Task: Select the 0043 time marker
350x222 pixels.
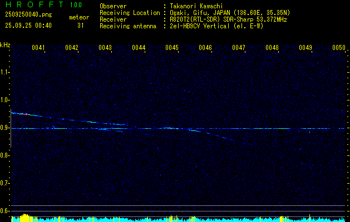Action: 105,48
